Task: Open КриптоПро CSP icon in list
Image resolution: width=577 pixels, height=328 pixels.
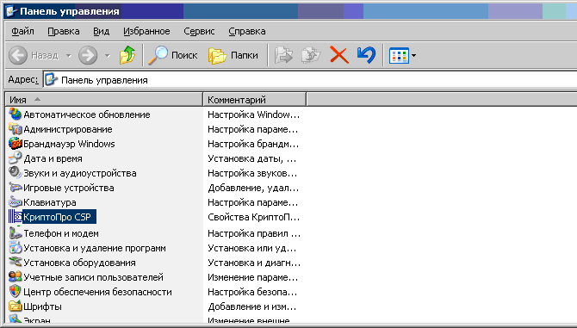Action: click(x=16, y=217)
